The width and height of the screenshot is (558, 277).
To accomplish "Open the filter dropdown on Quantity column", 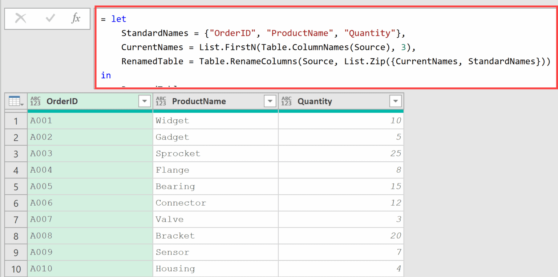I will click(396, 101).
